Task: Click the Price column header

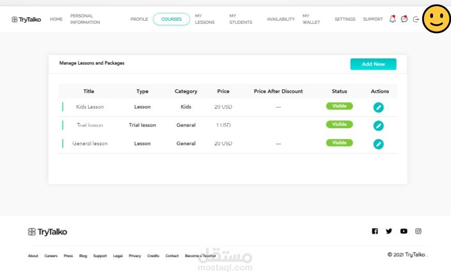Action: [x=223, y=91]
